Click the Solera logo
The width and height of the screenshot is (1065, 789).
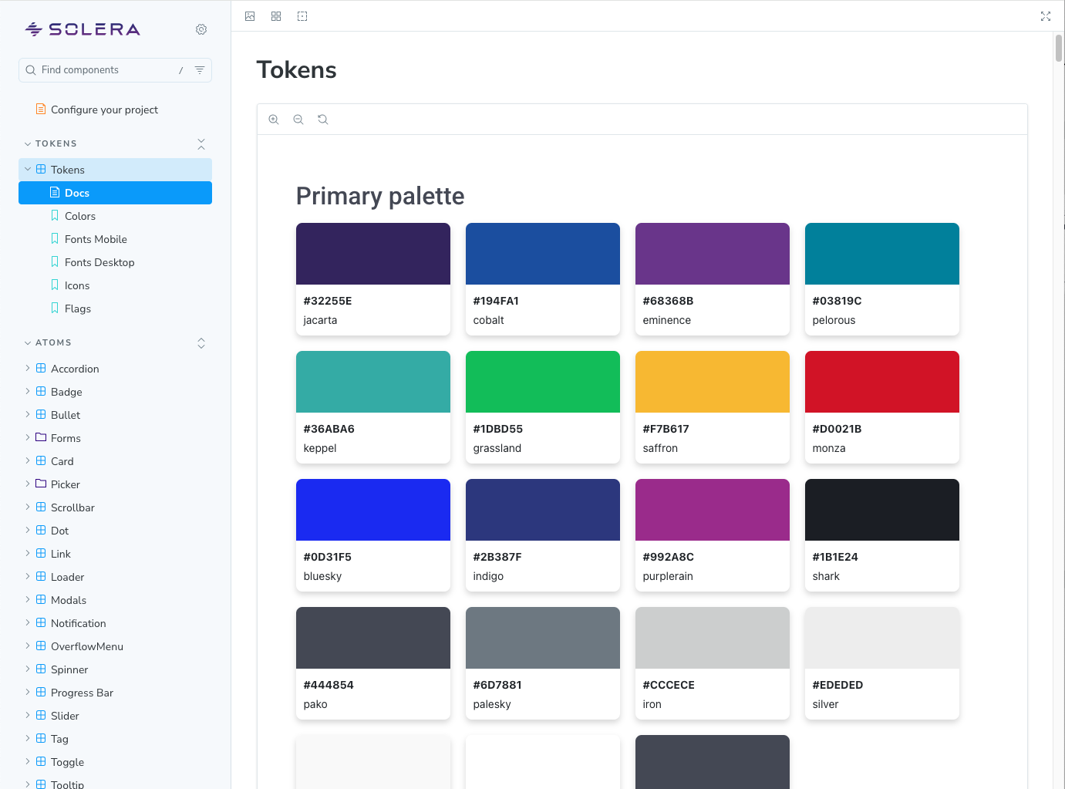83,29
